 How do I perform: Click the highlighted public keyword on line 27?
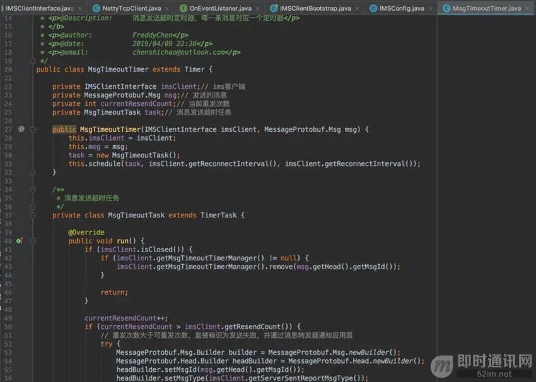[x=64, y=129]
